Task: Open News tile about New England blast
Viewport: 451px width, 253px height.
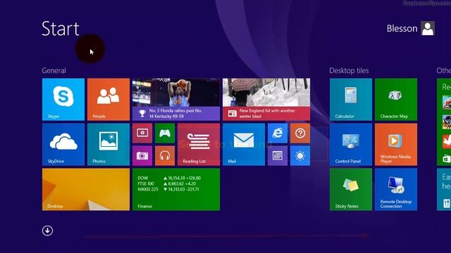Action: [266, 99]
